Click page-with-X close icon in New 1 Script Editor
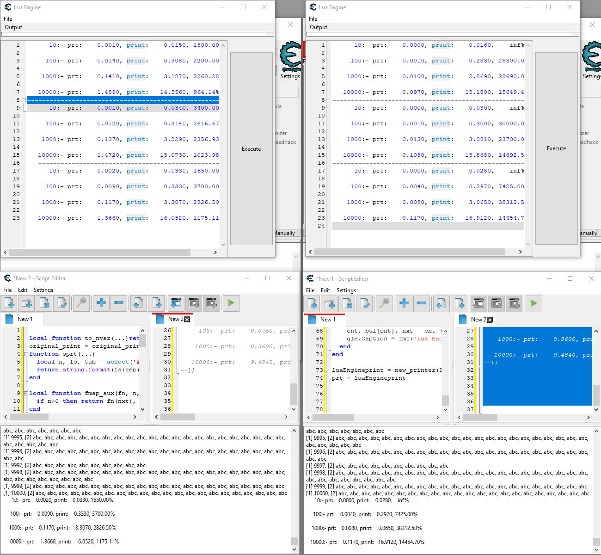 348,304
